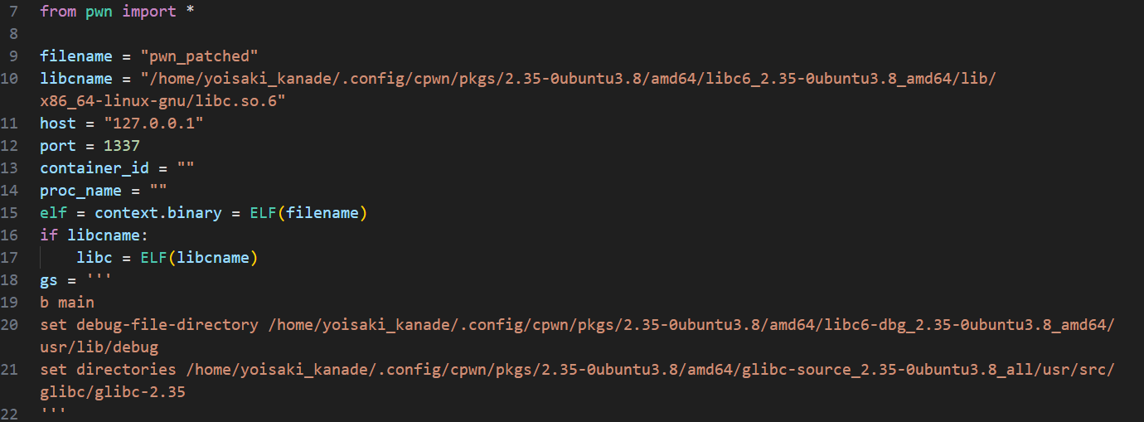1144x422 pixels.
Task: Click the proc_name variable name
Action: (80, 191)
